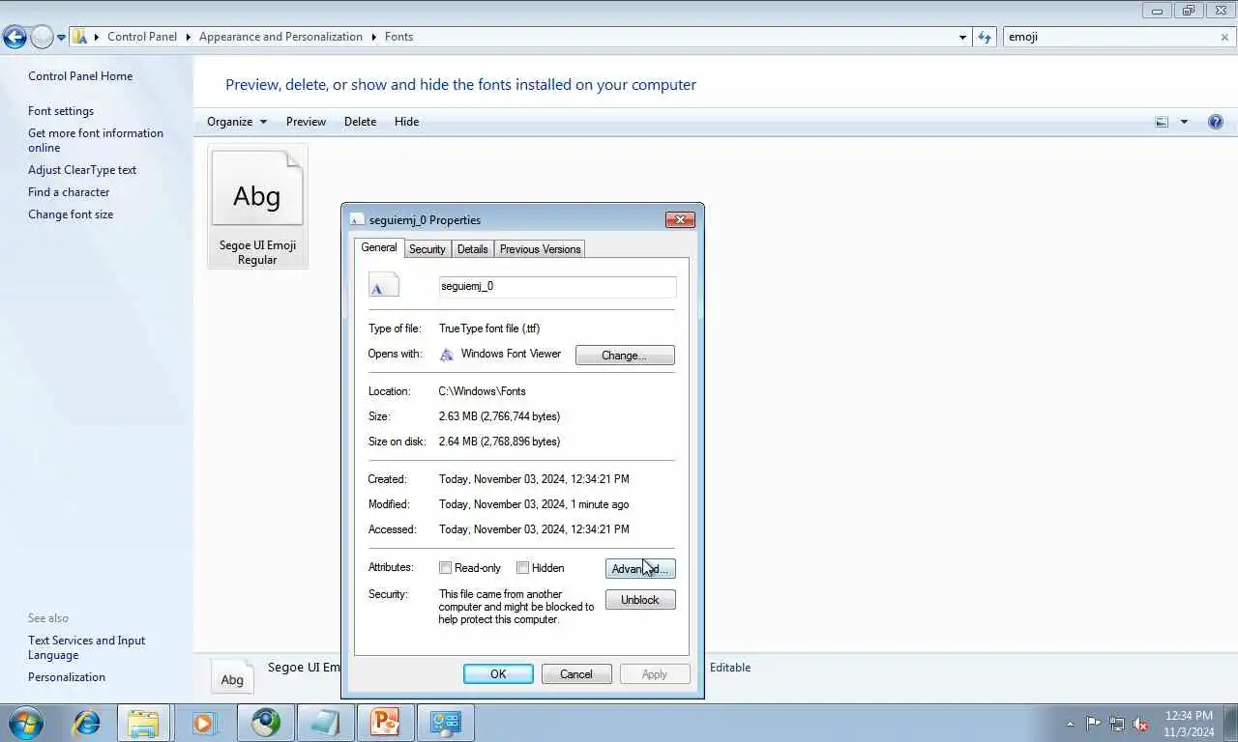The image size is (1238, 742).
Task: Go back with the Back arrow
Action: click(15, 37)
